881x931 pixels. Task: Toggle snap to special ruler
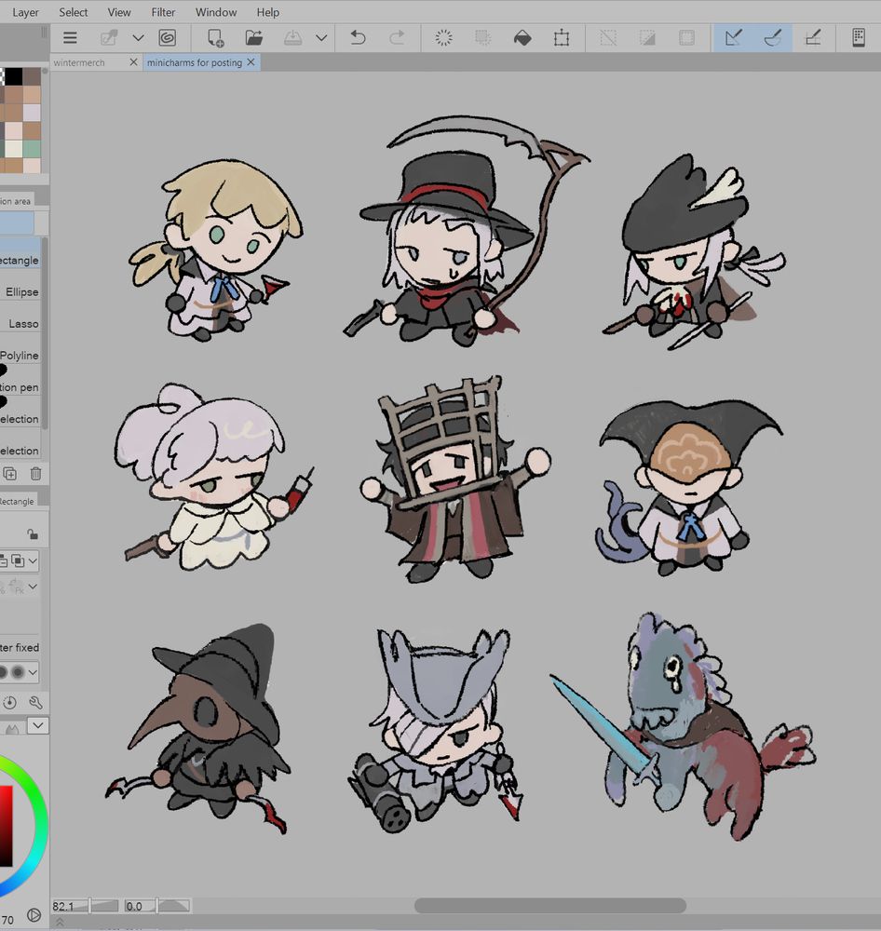(x=772, y=38)
